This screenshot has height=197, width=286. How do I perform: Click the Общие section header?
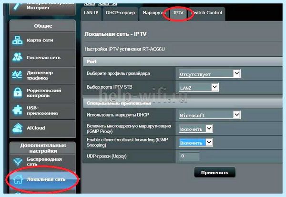[43, 26]
